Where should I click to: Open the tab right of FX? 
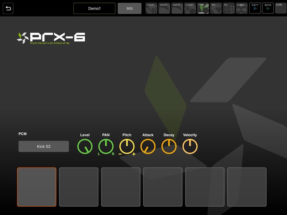coord(241,8)
